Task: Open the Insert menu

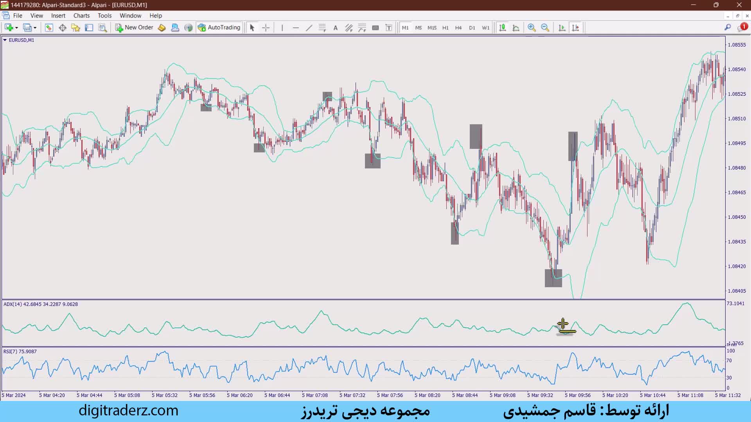Action: (58, 16)
